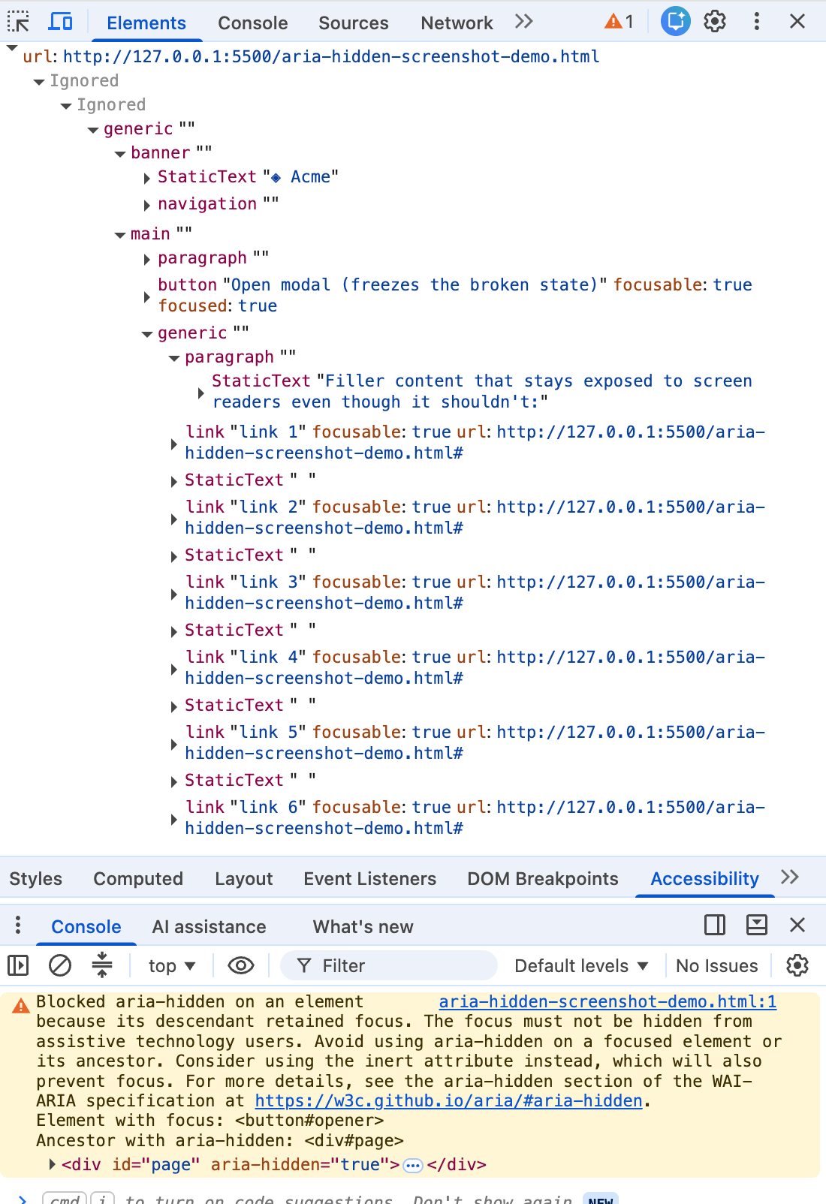This screenshot has width=826, height=1204.
Task: Open the Computed pane tab
Action: click(138, 879)
